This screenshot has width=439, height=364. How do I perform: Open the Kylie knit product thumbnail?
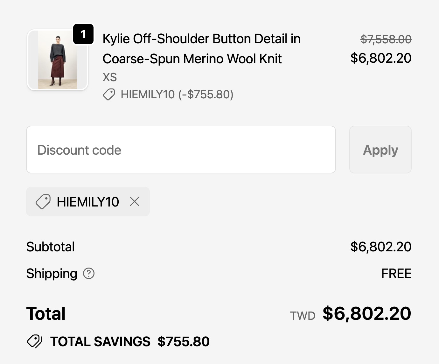pyautogui.click(x=58, y=60)
